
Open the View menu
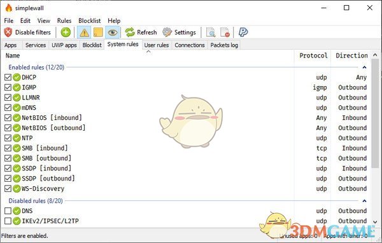(x=44, y=21)
